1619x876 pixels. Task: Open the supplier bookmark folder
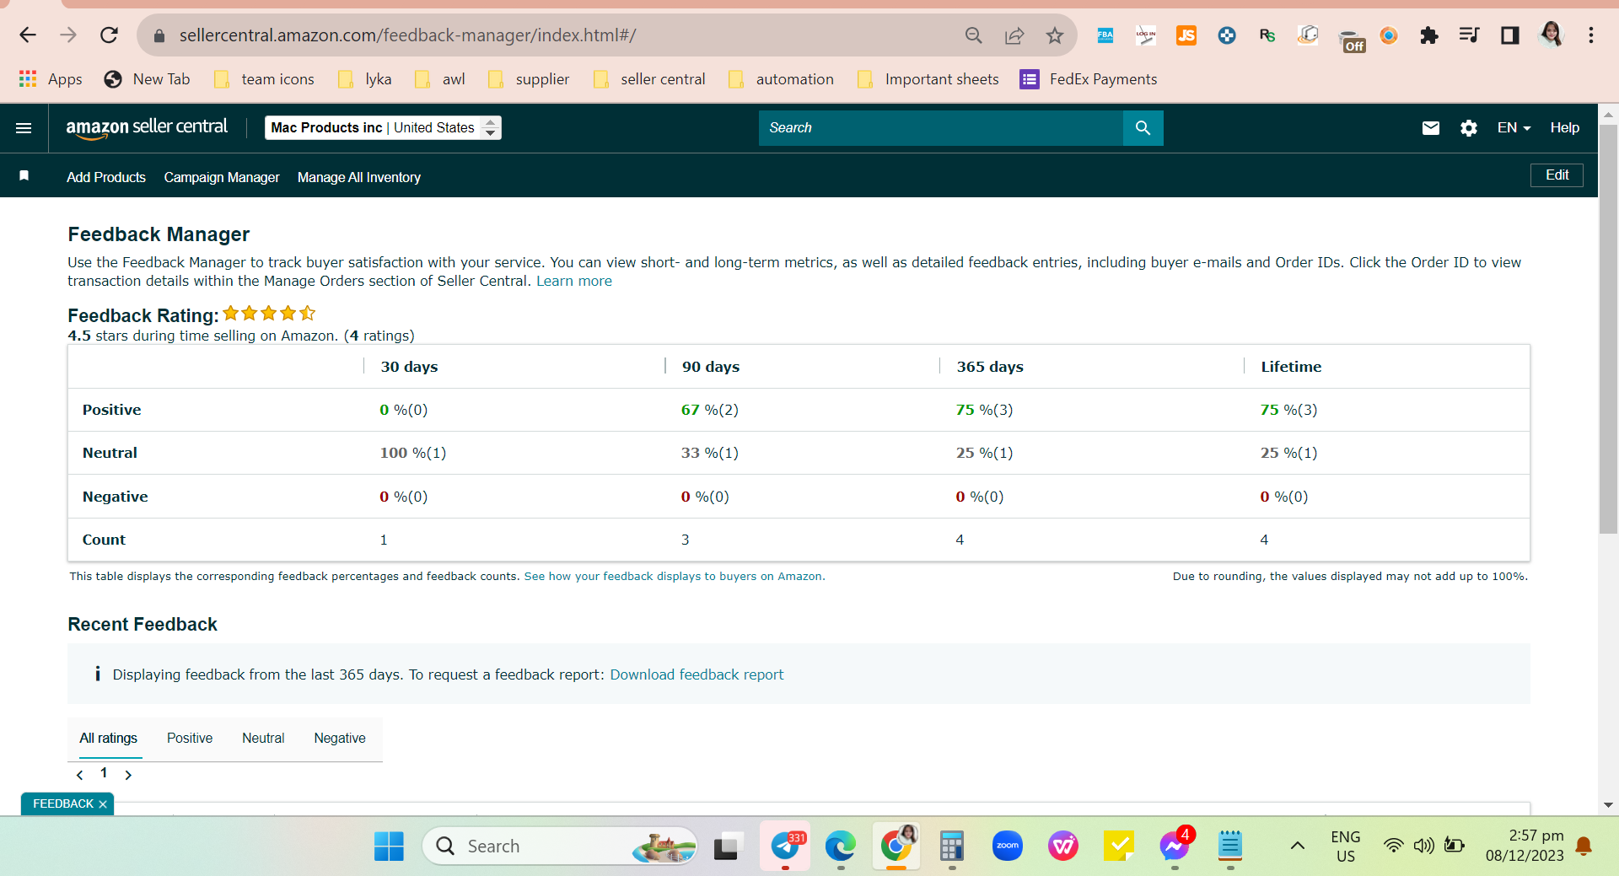click(x=529, y=79)
